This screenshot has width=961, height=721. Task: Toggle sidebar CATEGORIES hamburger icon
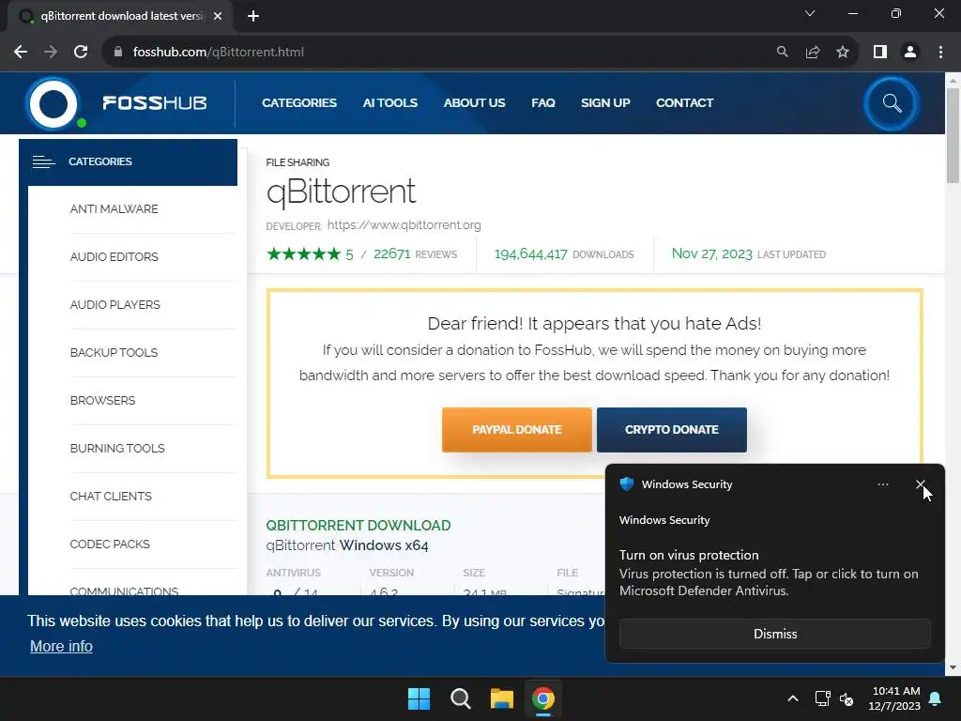point(43,161)
